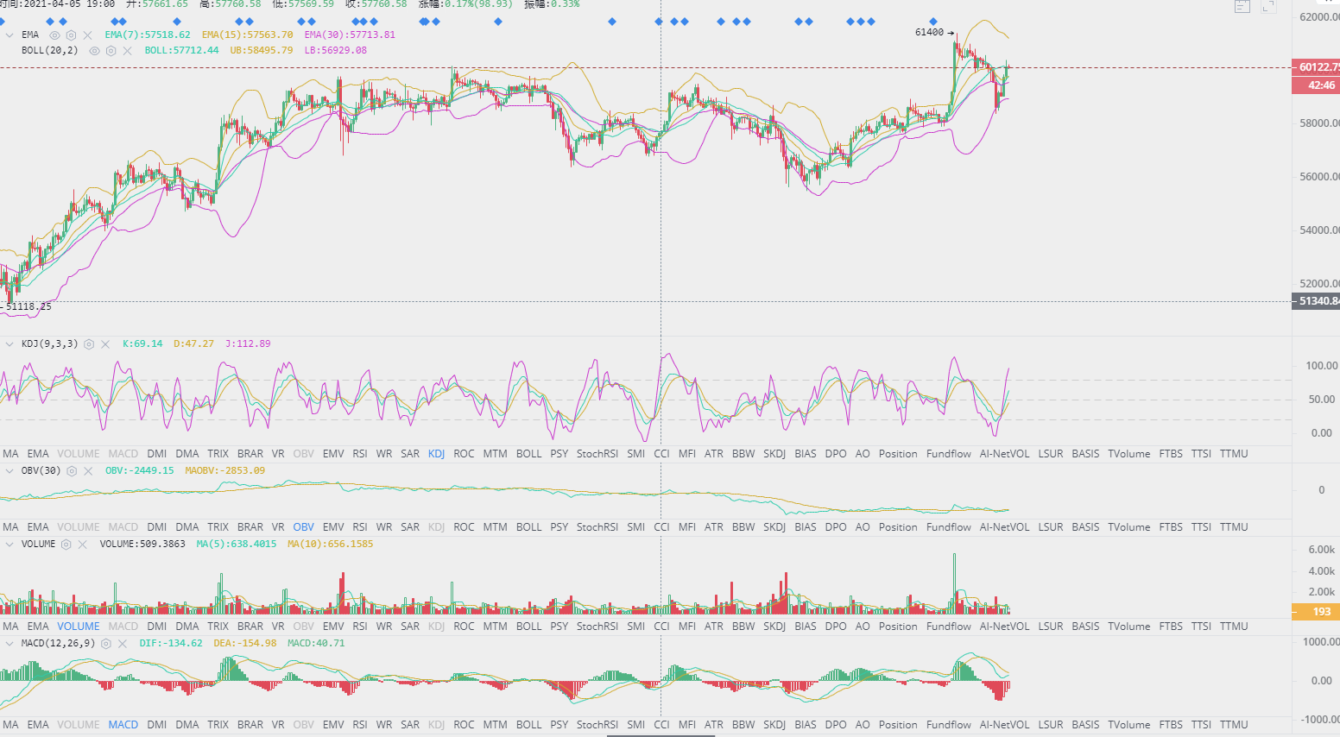Collapse the KDJ(9,3,3) panel chevron
The height and width of the screenshot is (737, 1340).
[9, 344]
